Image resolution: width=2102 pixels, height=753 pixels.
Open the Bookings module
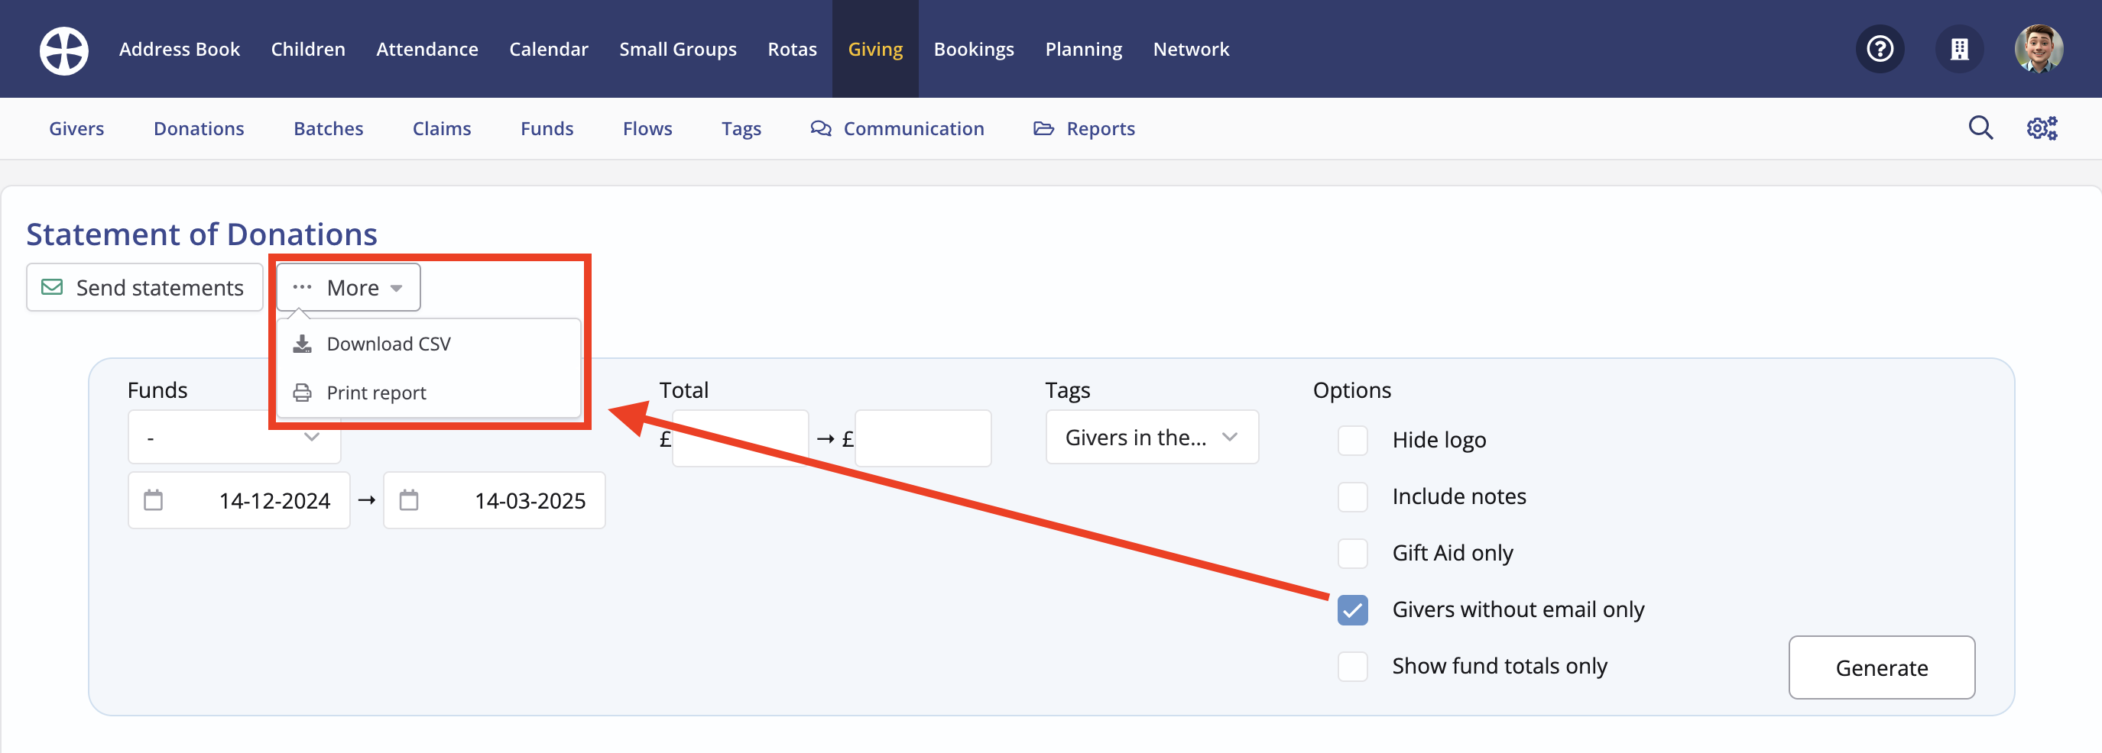click(x=974, y=49)
